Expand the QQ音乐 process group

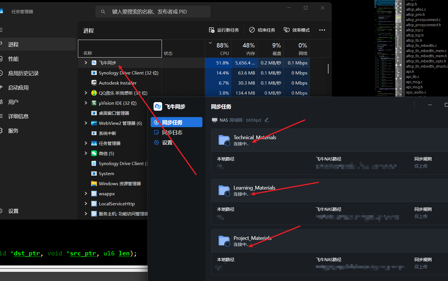86,93
